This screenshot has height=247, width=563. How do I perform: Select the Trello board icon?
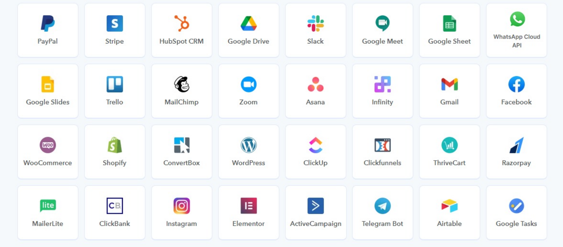tap(115, 84)
